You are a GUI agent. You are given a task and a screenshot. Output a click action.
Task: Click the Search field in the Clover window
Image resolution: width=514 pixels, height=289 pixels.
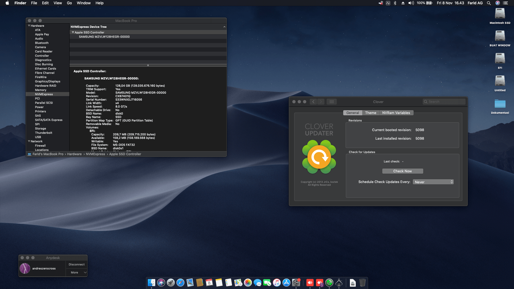point(444,102)
